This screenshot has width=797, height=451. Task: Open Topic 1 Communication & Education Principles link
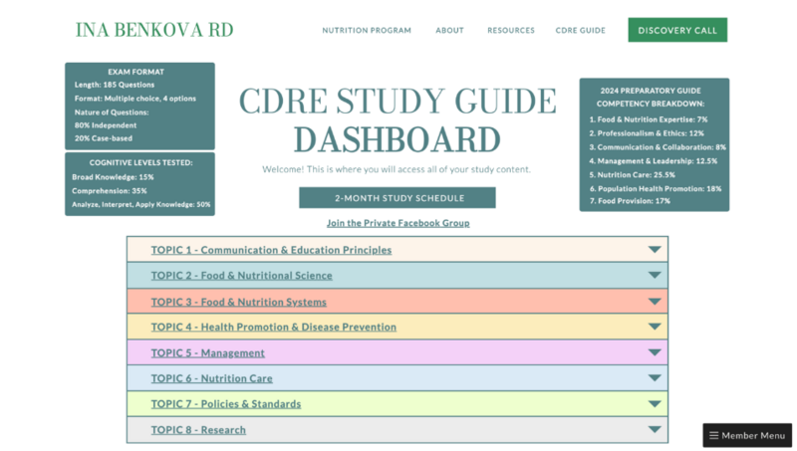[x=271, y=250]
